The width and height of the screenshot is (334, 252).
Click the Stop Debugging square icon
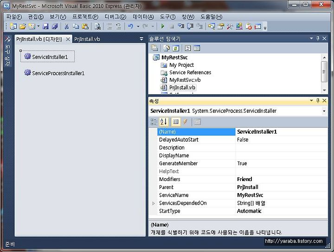tap(172, 26)
